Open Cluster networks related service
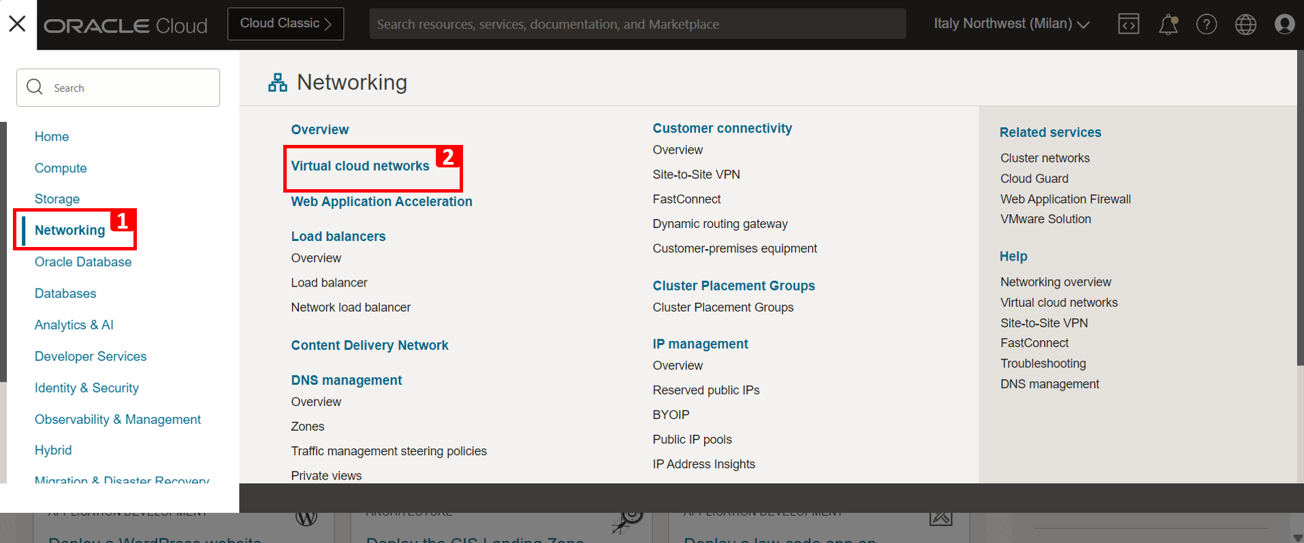Screen dimensions: 1304x543 coord(1045,158)
